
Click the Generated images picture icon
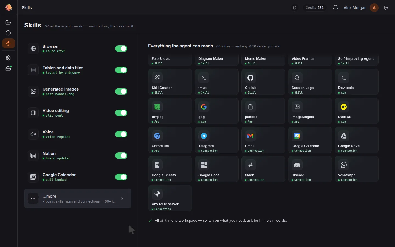[x=33, y=91]
